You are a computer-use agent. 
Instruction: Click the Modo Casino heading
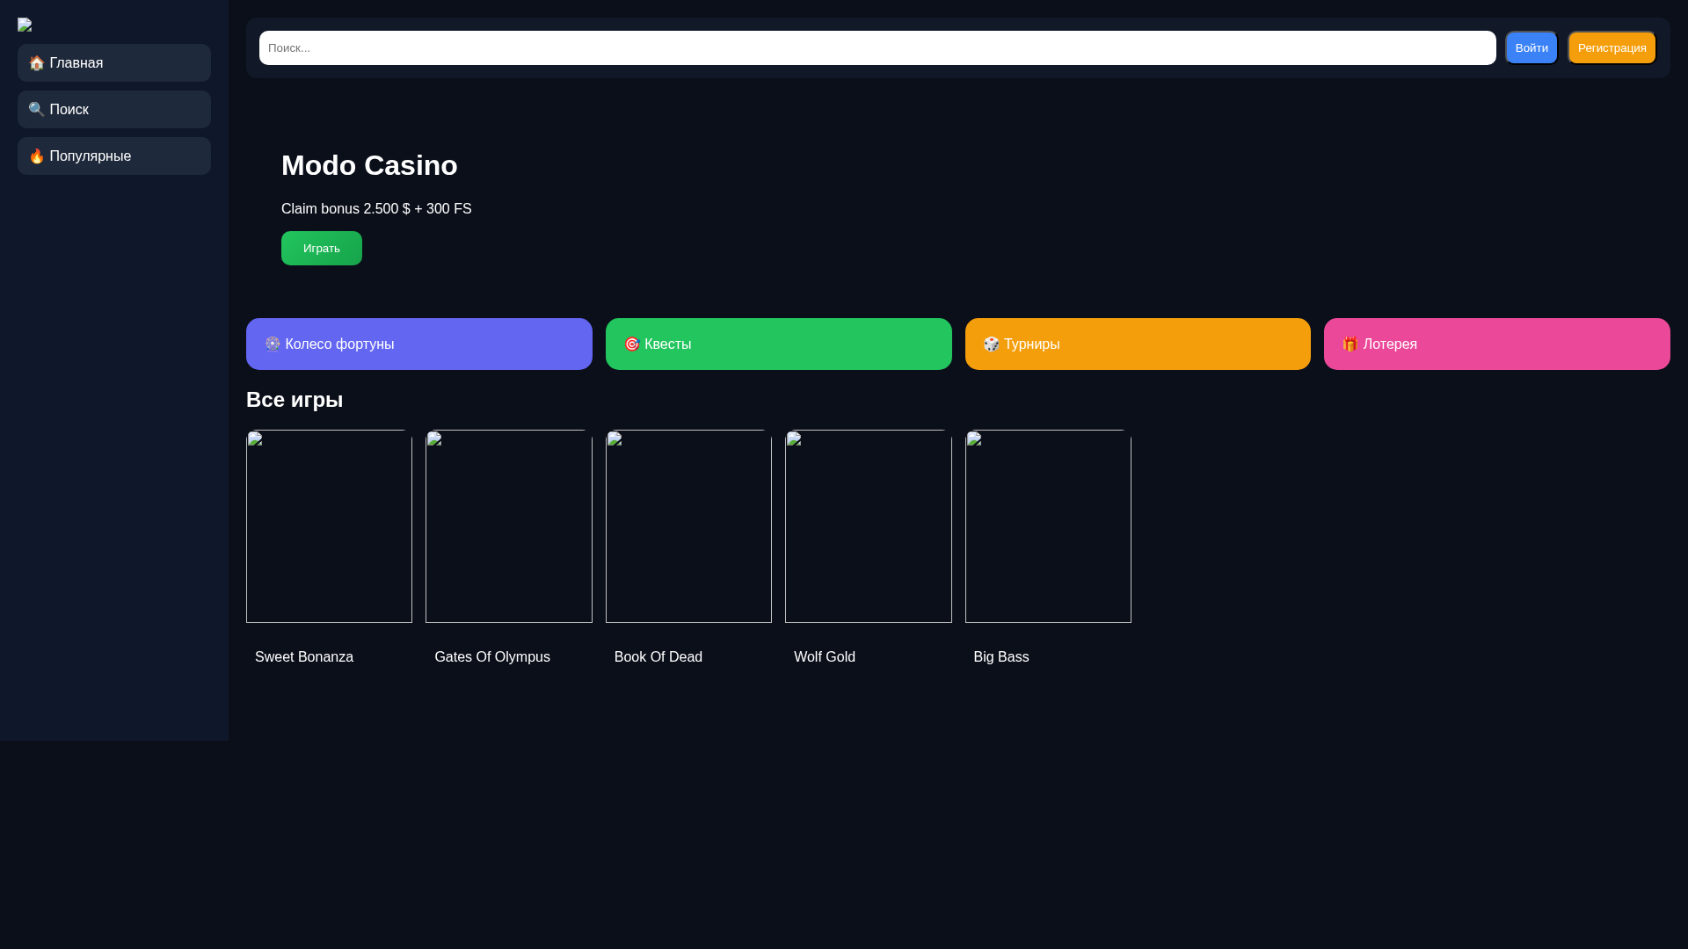[369, 165]
